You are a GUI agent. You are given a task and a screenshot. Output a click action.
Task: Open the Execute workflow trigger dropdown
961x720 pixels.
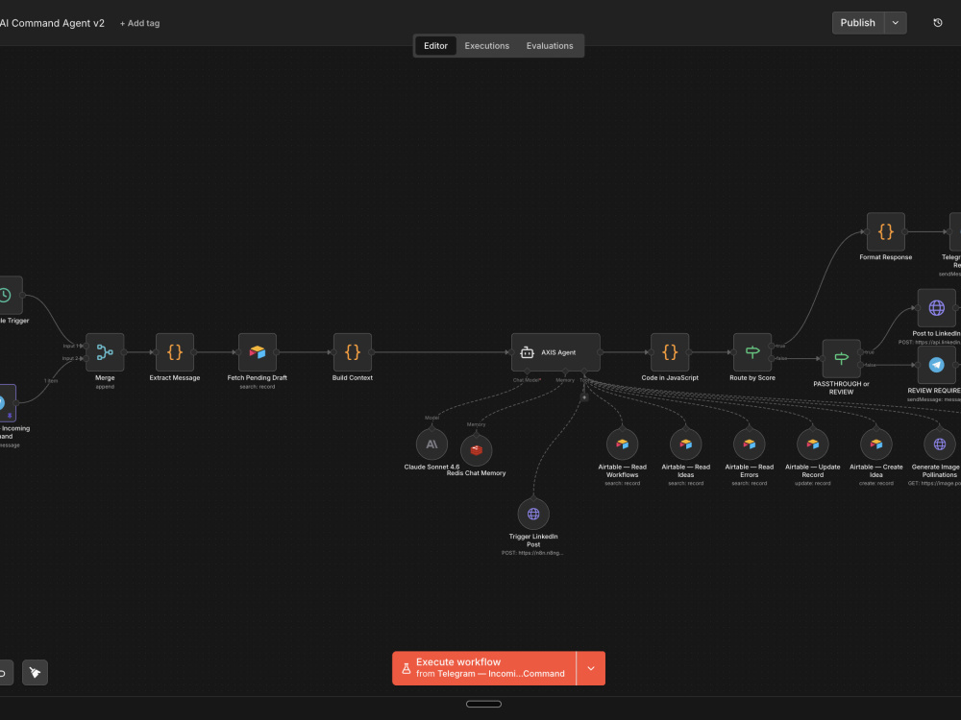591,668
